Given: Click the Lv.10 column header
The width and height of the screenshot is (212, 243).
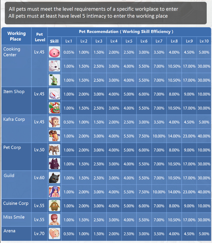Looking at the screenshot, I should (x=204, y=41).
